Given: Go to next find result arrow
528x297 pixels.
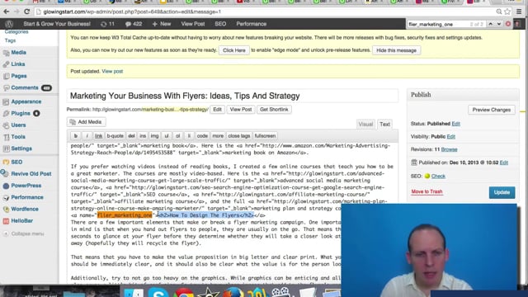Looking at the screenshot, I should pyautogui.click(x=498, y=24).
